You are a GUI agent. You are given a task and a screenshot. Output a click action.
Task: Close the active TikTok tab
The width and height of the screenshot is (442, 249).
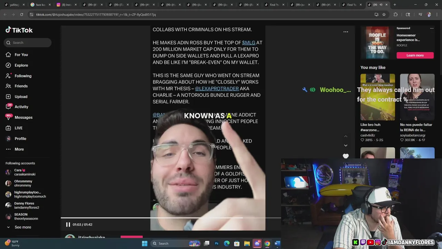[x=386, y=5]
